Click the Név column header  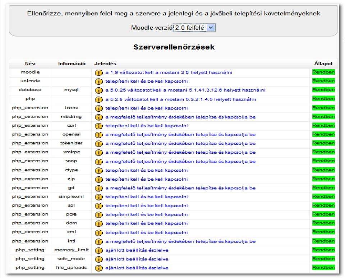pyautogui.click(x=30, y=64)
